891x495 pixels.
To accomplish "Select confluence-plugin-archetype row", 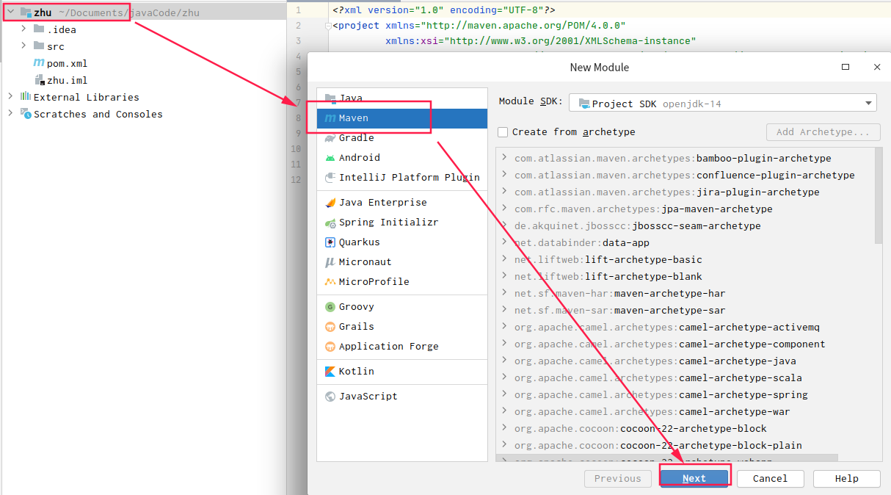I will point(685,175).
